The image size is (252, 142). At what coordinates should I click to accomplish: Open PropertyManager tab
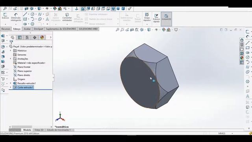pos(20,37)
